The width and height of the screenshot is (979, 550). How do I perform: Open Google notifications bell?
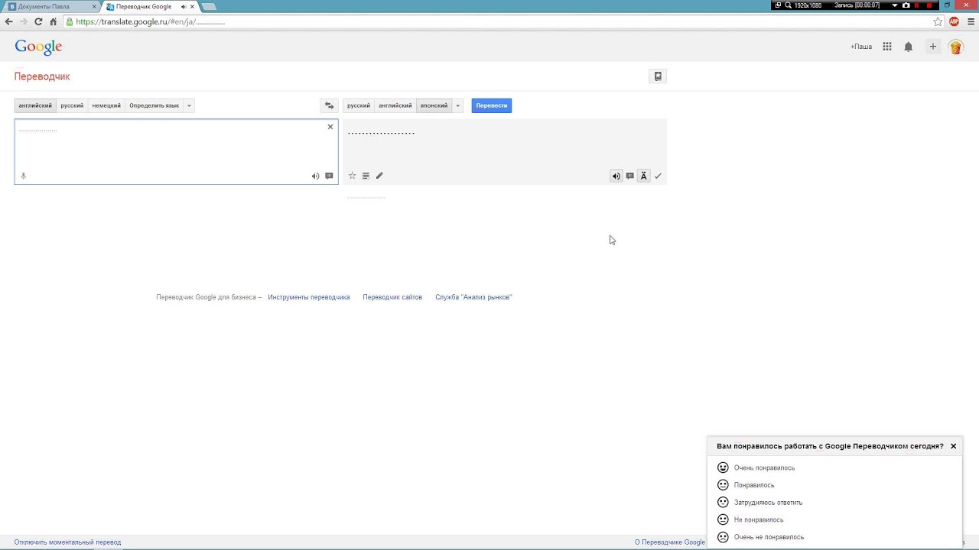pyautogui.click(x=909, y=47)
